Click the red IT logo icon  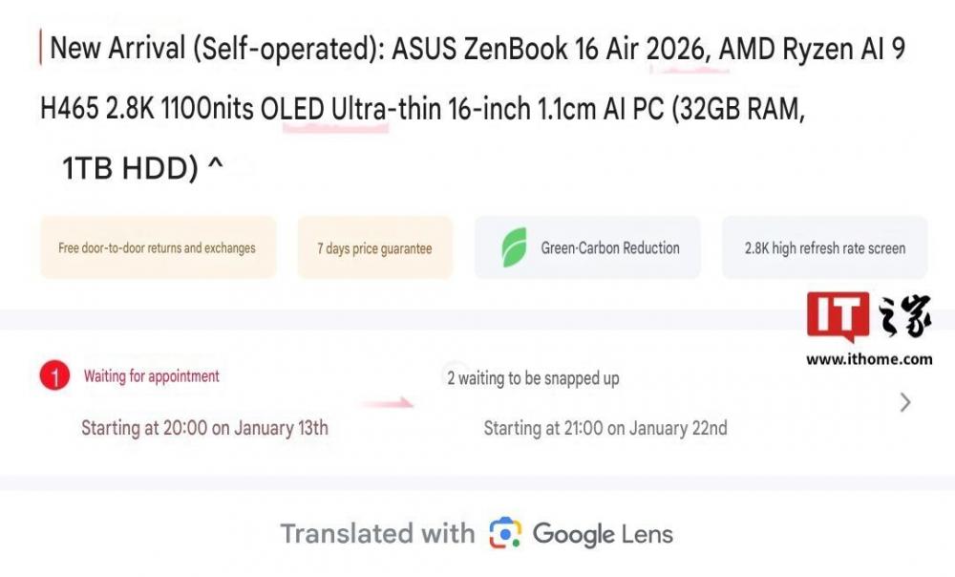(x=838, y=318)
